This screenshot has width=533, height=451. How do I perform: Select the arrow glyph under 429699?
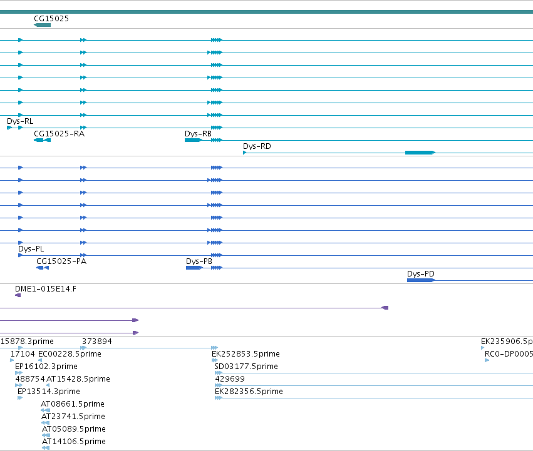(x=219, y=385)
